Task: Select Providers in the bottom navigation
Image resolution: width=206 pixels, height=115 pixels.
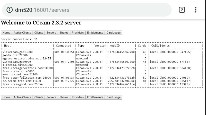Action: pos(78,97)
